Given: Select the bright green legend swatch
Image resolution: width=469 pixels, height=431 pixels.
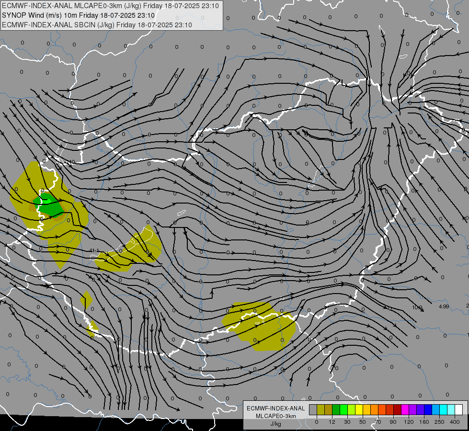Looking at the screenshot, I should [x=344, y=409].
